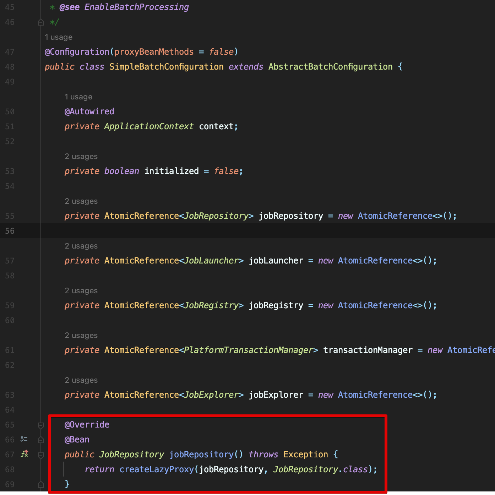Screen dimensions: 495x495
Task: Open the 2 usages hint above the jobLauncher field
Action: pyautogui.click(x=81, y=246)
